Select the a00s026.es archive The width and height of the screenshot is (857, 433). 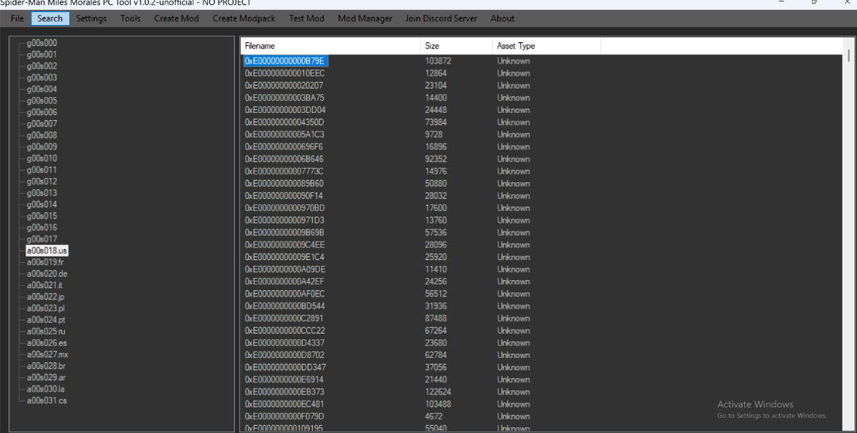[x=47, y=343]
